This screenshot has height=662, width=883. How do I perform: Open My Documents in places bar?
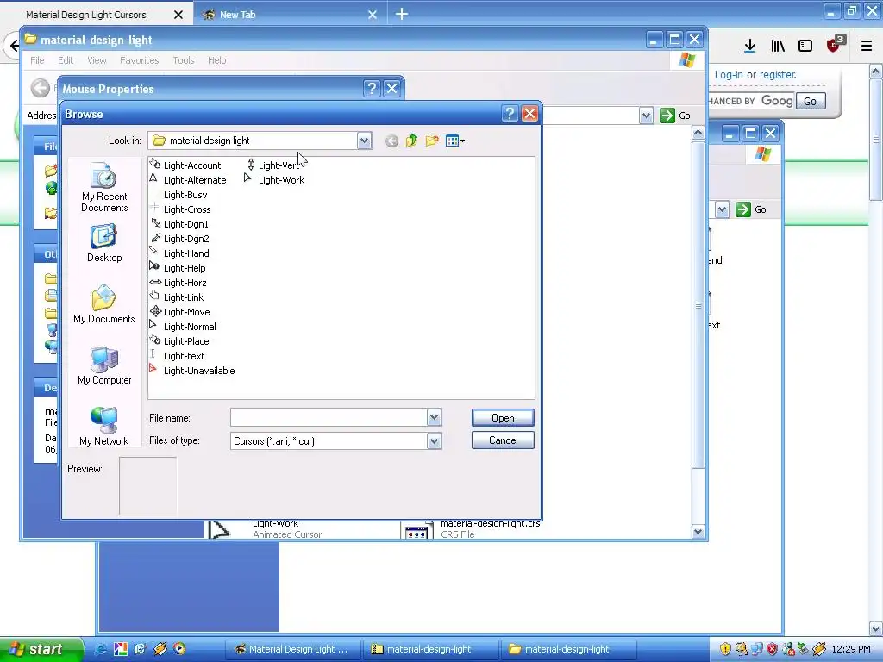click(104, 304)
